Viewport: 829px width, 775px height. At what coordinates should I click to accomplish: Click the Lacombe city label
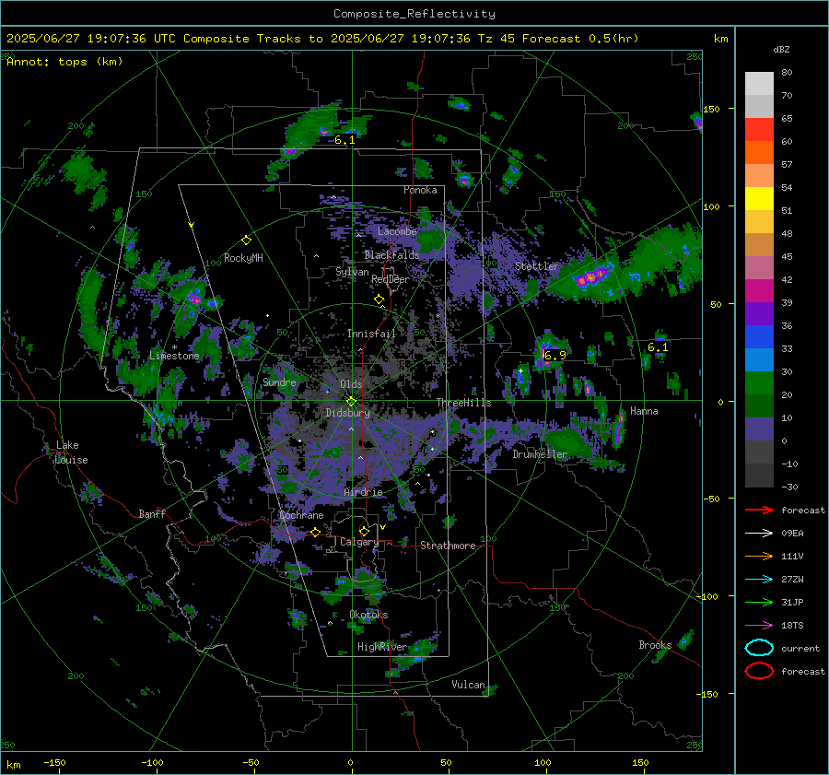point(397,231)
